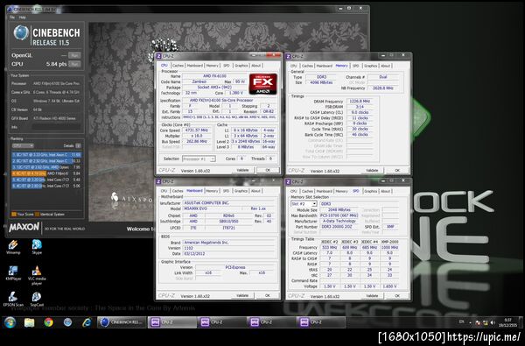Open Mainboard tab in CPU-Z processor window

click(194, 66)
